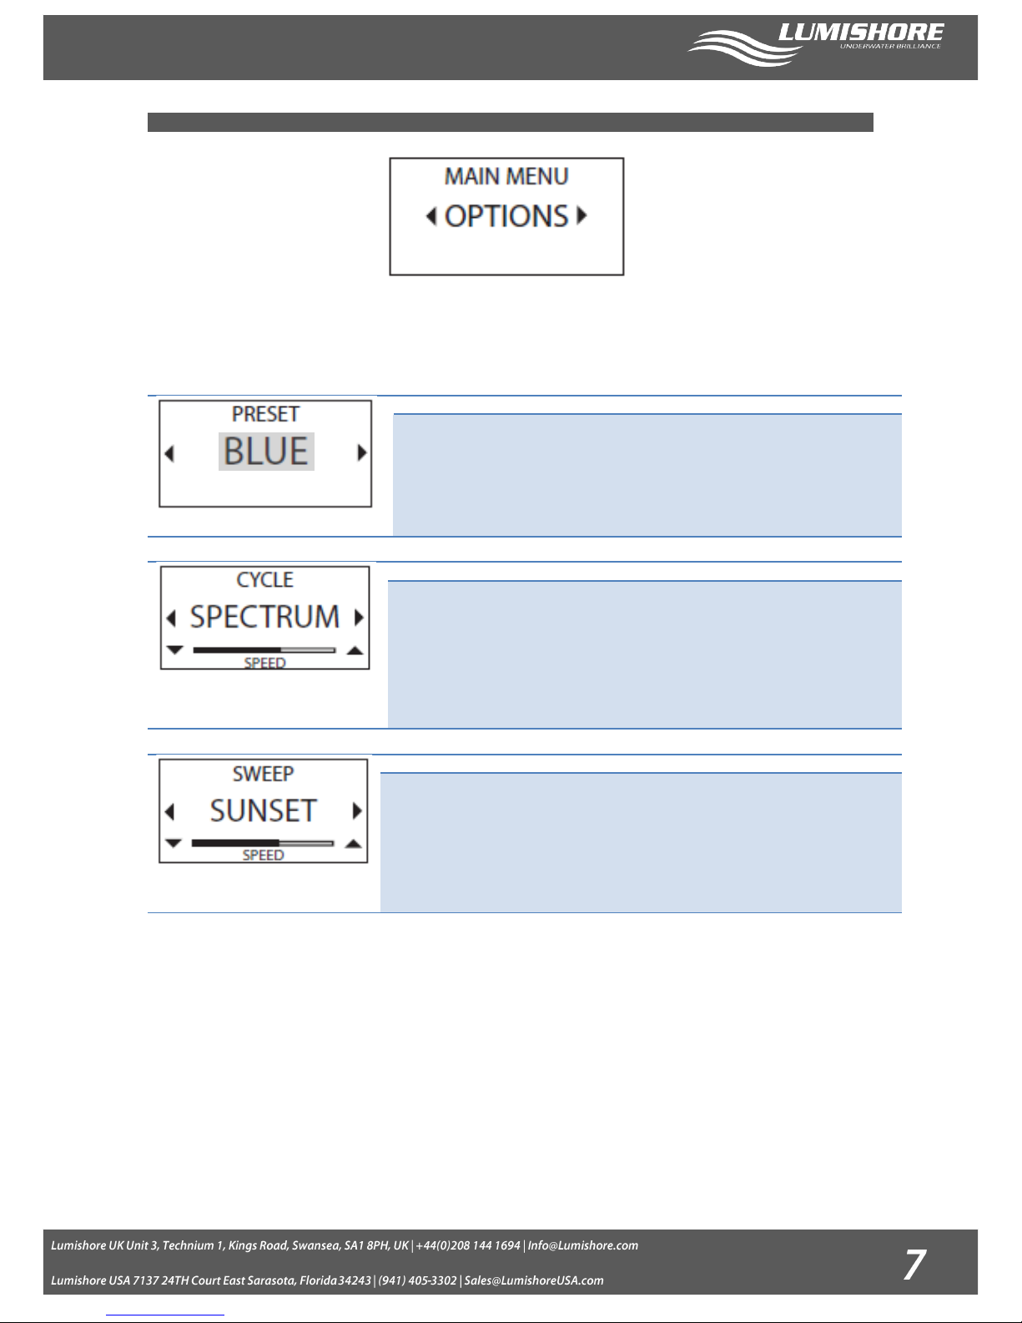Click the SWEEP speed slider bar

263,843
